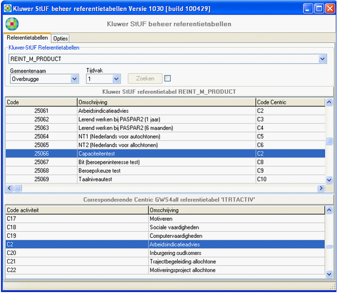The image size is (337, 293).
Task: Select the Lerend werken bij PASPAR2 (1 jaar) row
Action: pos(165,119)
